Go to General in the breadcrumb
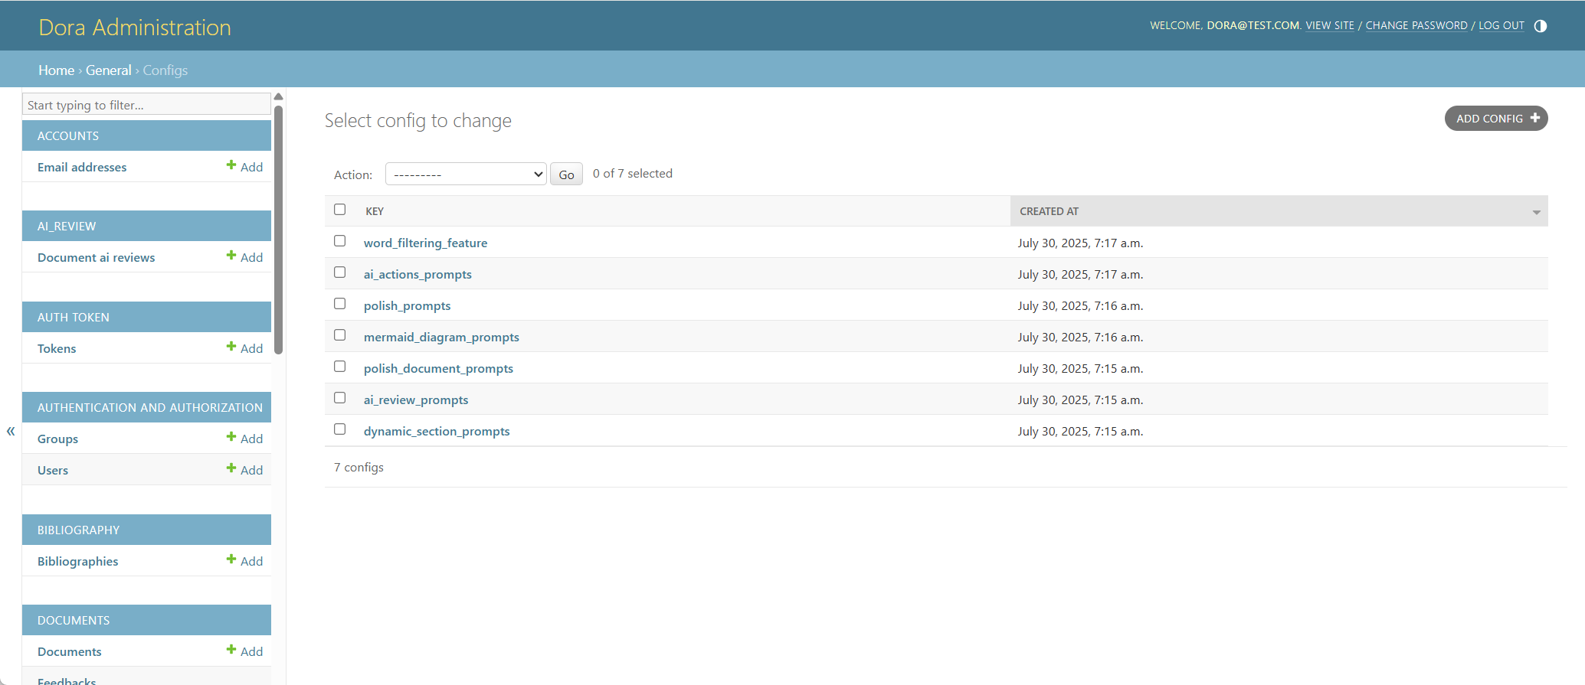The height and width of the screenshot is (685, 1585). 108,70
